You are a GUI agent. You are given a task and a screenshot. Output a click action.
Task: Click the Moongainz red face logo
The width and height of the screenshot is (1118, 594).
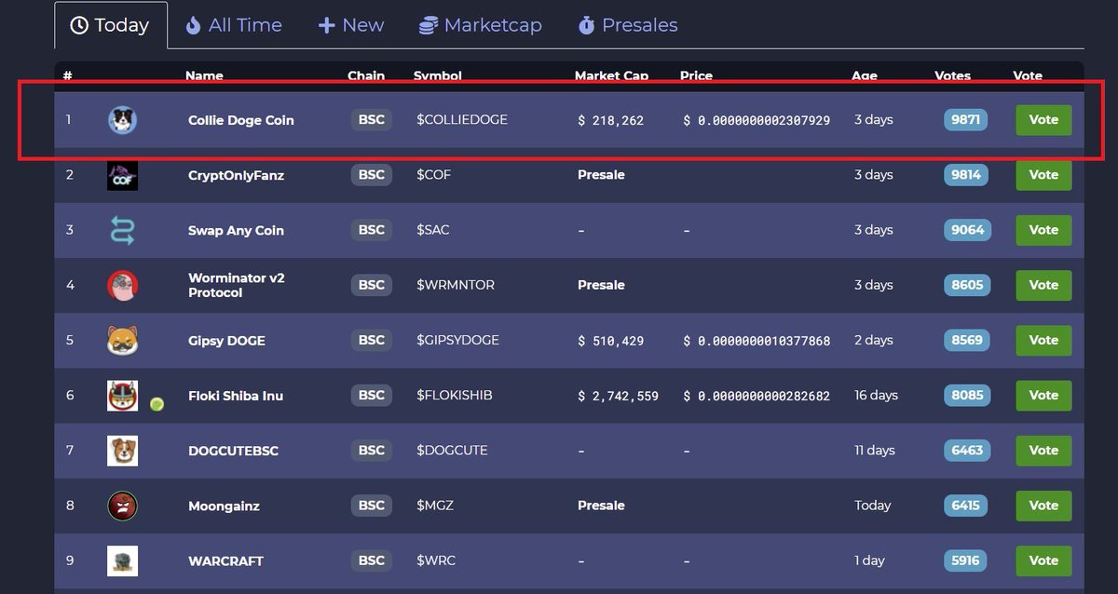(x=122, y=506)
